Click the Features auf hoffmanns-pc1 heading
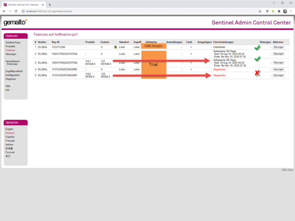The width and height of the screenshot is (295, 221). [x=56, y=35]
